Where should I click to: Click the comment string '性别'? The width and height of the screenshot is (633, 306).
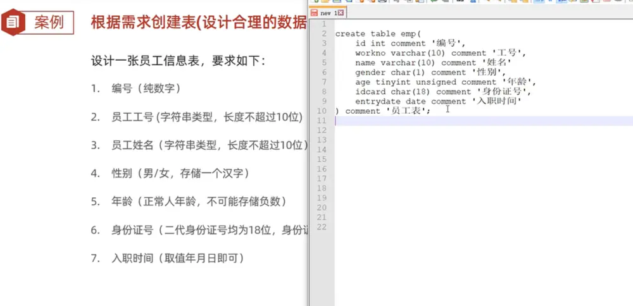tap(489, 72)
